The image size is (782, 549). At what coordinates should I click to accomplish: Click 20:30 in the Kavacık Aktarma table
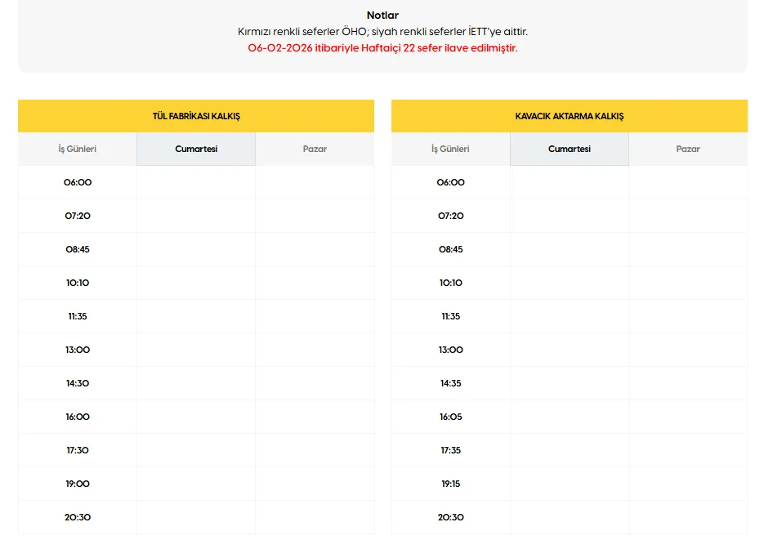click(450, 517)
